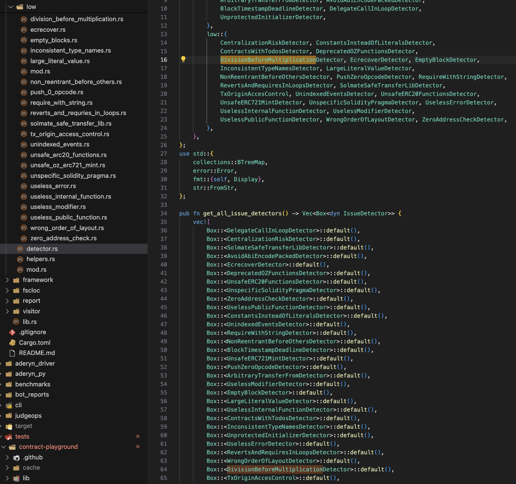Click line number 34 in the gutter

click(x=164, y=213)
